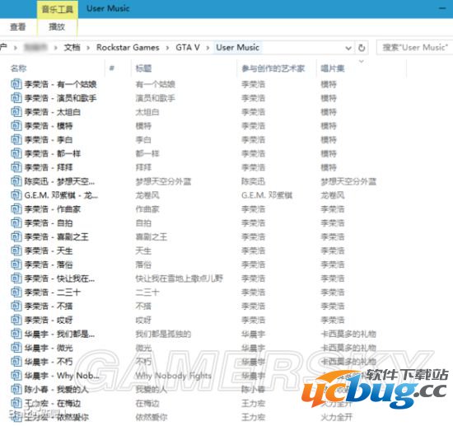
Task: Click the file icon next to 李荣浩 - 演员和歌手
Action: (16, 98)
